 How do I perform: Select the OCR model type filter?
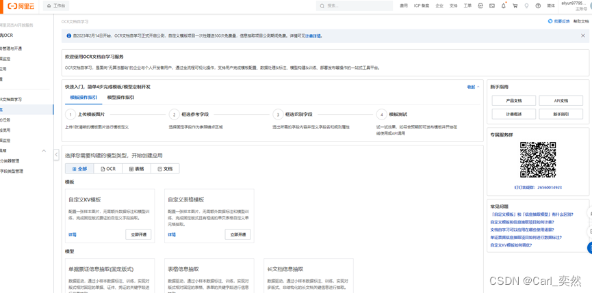coord(108,169)
